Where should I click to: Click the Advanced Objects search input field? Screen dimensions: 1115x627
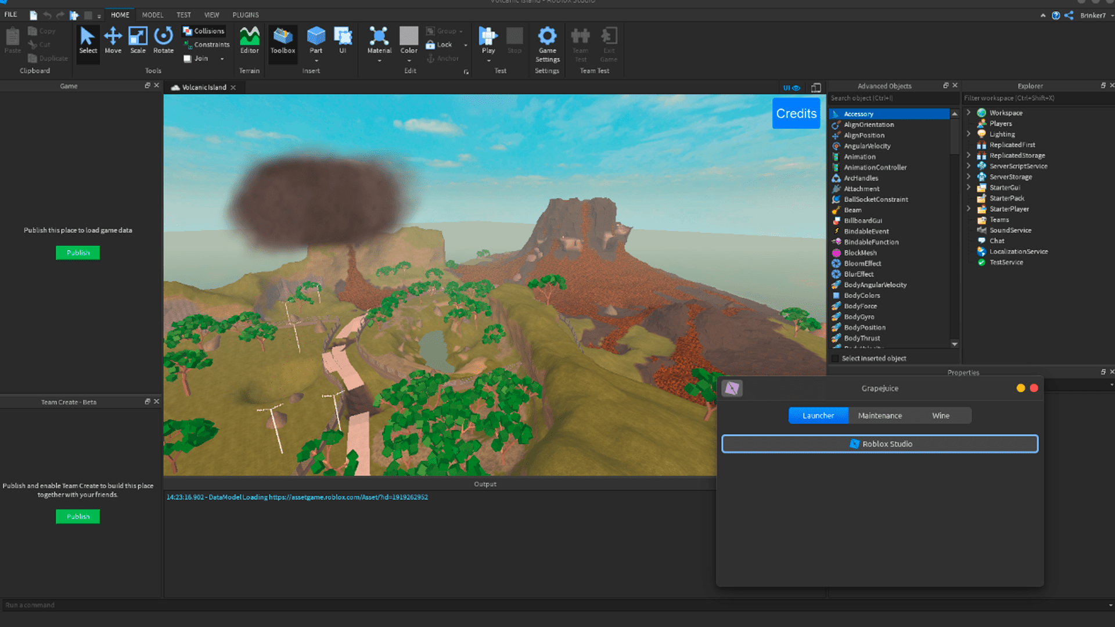point(892,98)
